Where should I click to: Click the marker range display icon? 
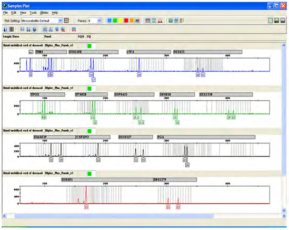pyautogui.click(x=45, y=29)
